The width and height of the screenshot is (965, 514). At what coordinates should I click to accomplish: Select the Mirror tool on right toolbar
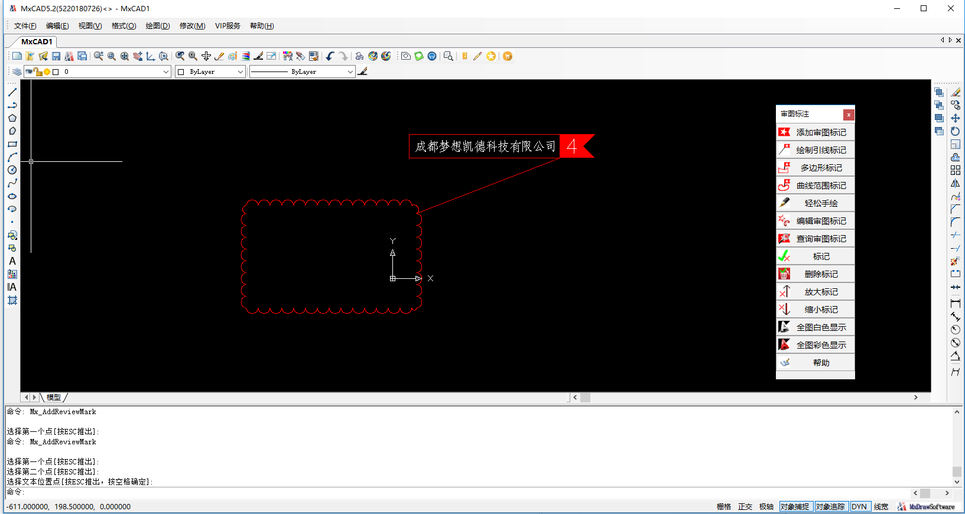[x=956, y=183]
